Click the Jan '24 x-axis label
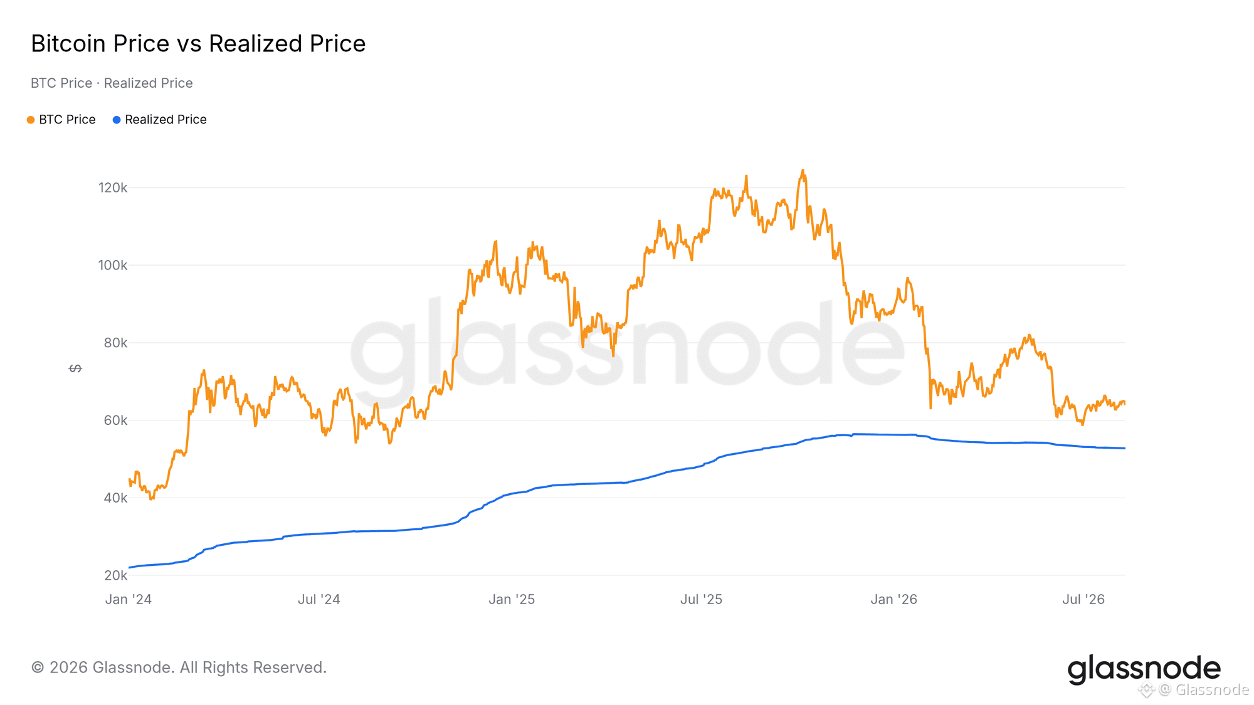This screenshot has width=1254, height=705. coord(129,599)
